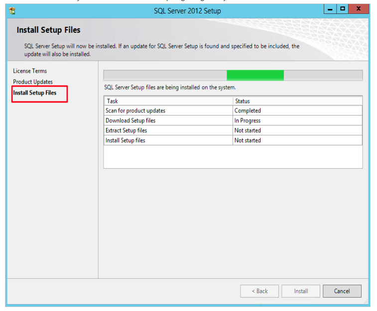
Task: Select the 'Extract Setup files' row
Action: 233,130
